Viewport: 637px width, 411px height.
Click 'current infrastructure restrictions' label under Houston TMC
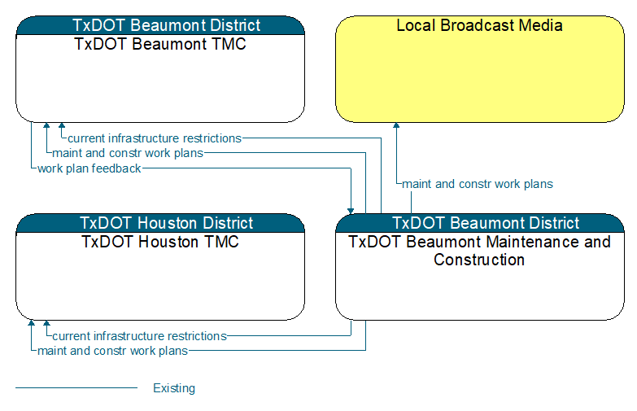point(139,336)
